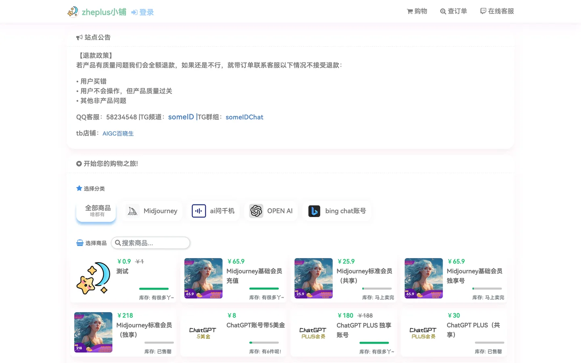581x363 pixels.
Task: Select the Midjourney category tab
Action: (x=152, y=211)
